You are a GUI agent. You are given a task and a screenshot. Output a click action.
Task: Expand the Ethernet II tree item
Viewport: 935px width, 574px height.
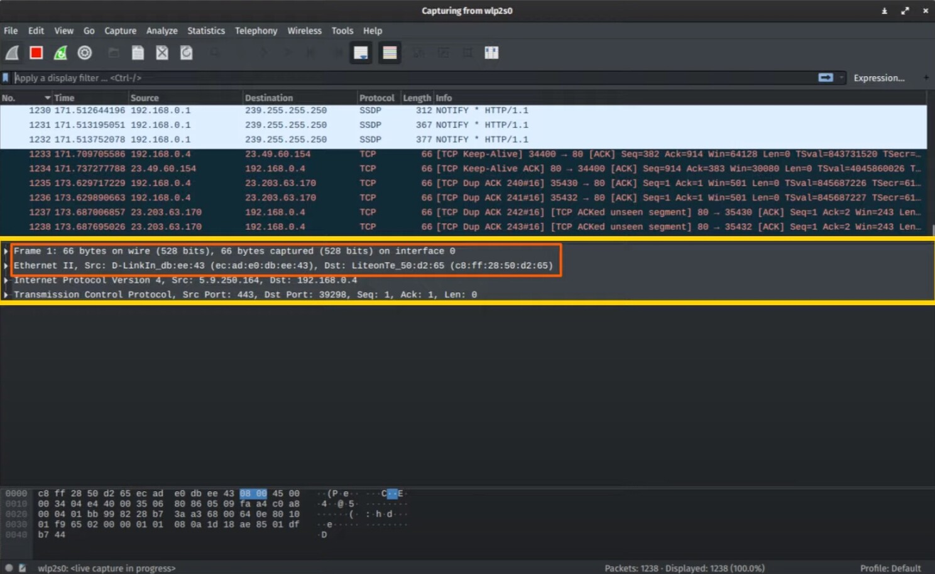[x=6, y=266]
